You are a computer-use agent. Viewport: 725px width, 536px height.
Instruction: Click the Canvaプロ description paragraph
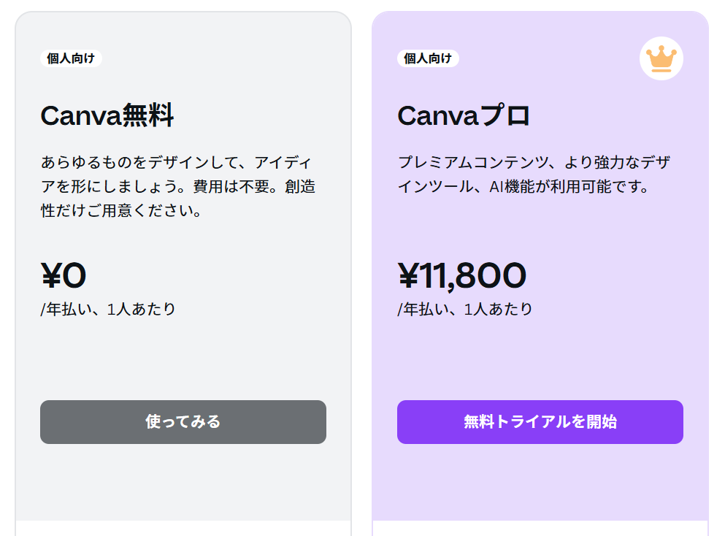click(x=533, y=175)
